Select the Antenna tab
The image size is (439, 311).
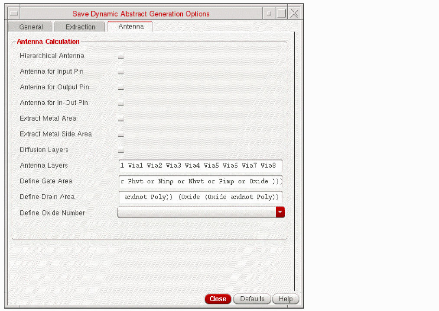coord(131,26)
